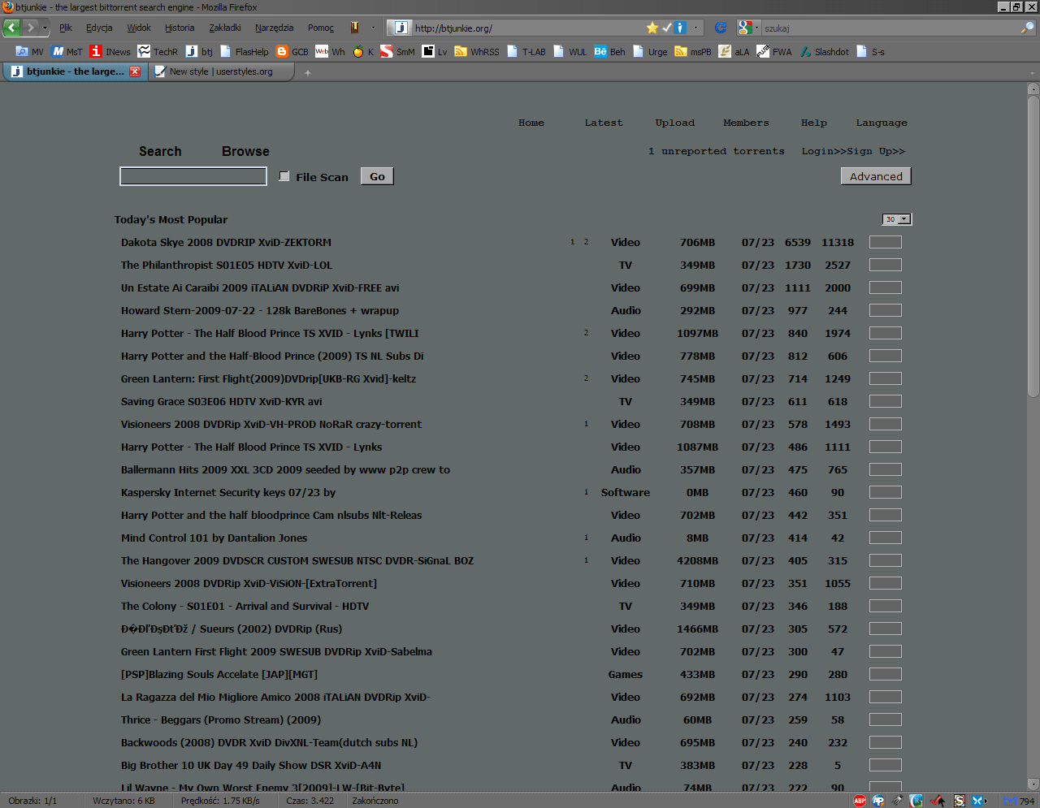Open the Upload page link
Image resolution: width=1040 pixels, height=808 pixels.
[675, 123]
